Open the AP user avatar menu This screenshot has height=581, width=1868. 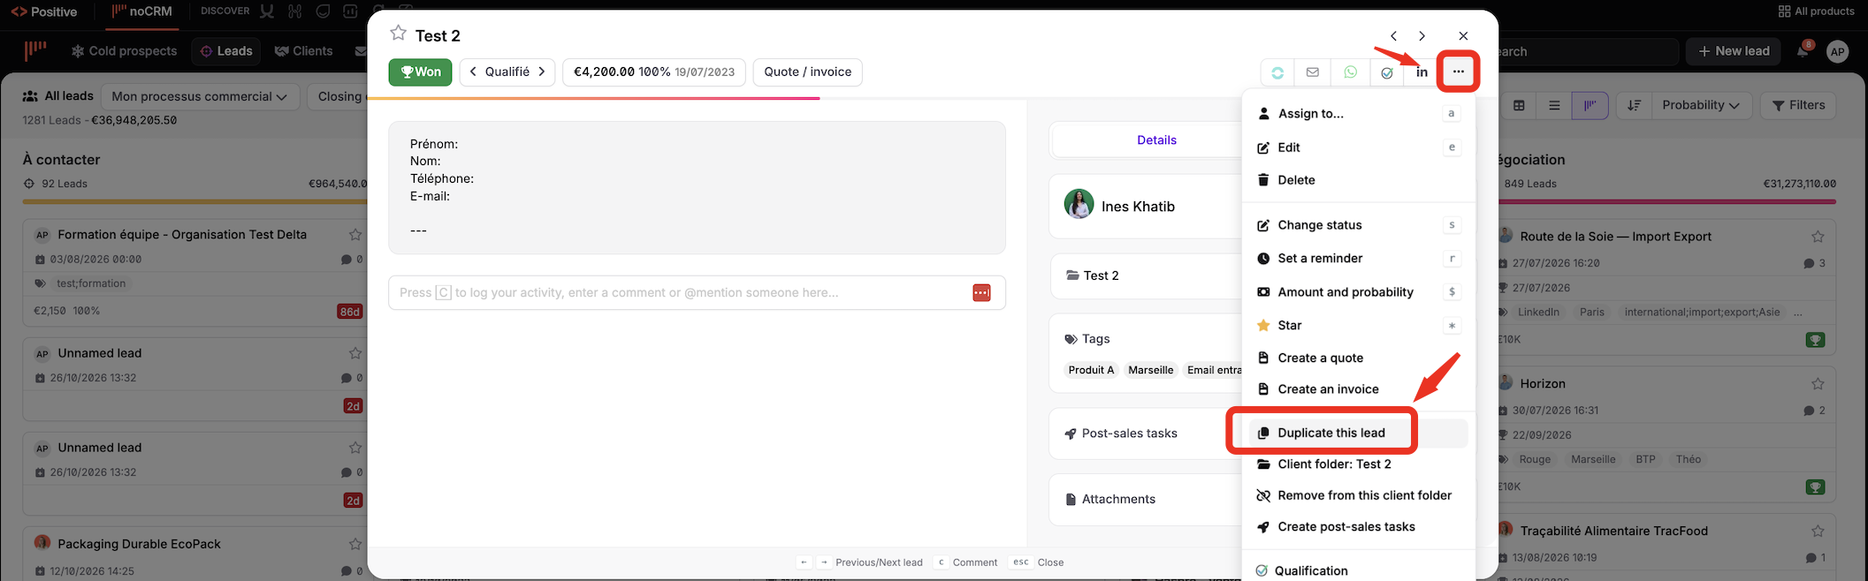click(1838, 52)
